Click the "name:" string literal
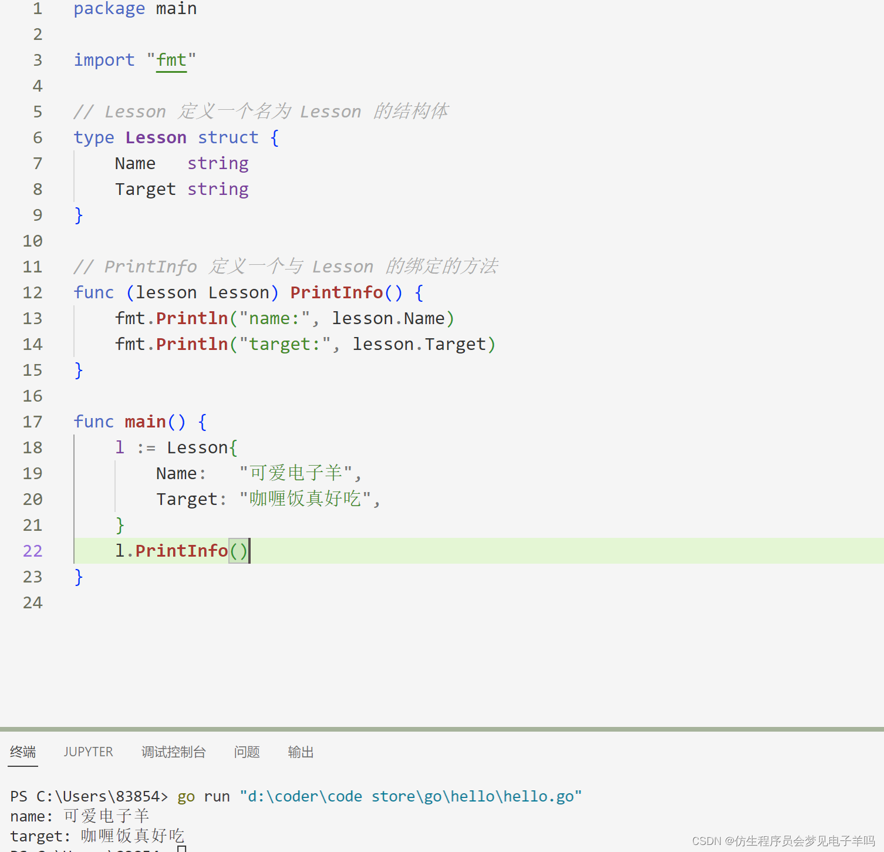The height and width of the screenshot is (852, 884). click(274, 318)
